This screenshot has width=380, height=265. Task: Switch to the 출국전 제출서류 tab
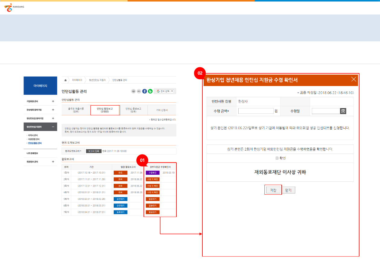pyautogui.click(x=76, y=110)
